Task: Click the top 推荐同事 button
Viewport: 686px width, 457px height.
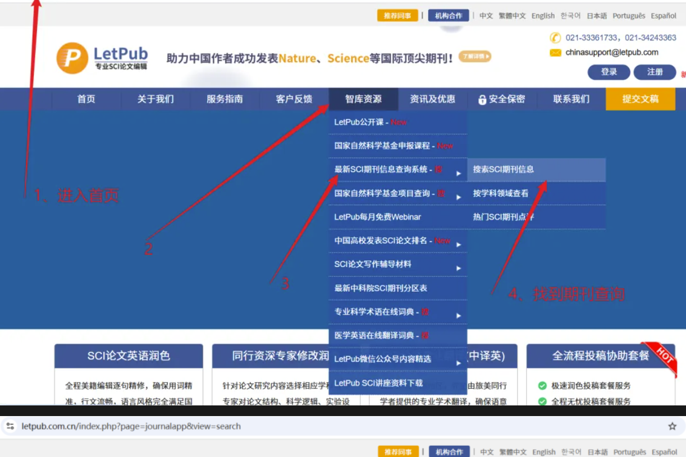Action: click(397, 16)
